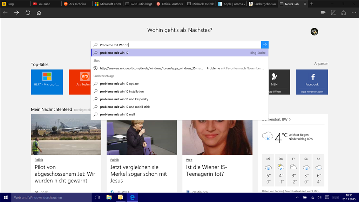Click 'Leichter Regen' weather text
Screen dimensions: 359x202
click(299, 135)
